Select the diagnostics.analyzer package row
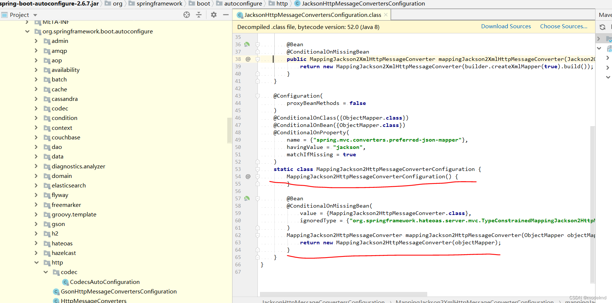Viewport: 612px width, 303px height. (x=116, y=167)
